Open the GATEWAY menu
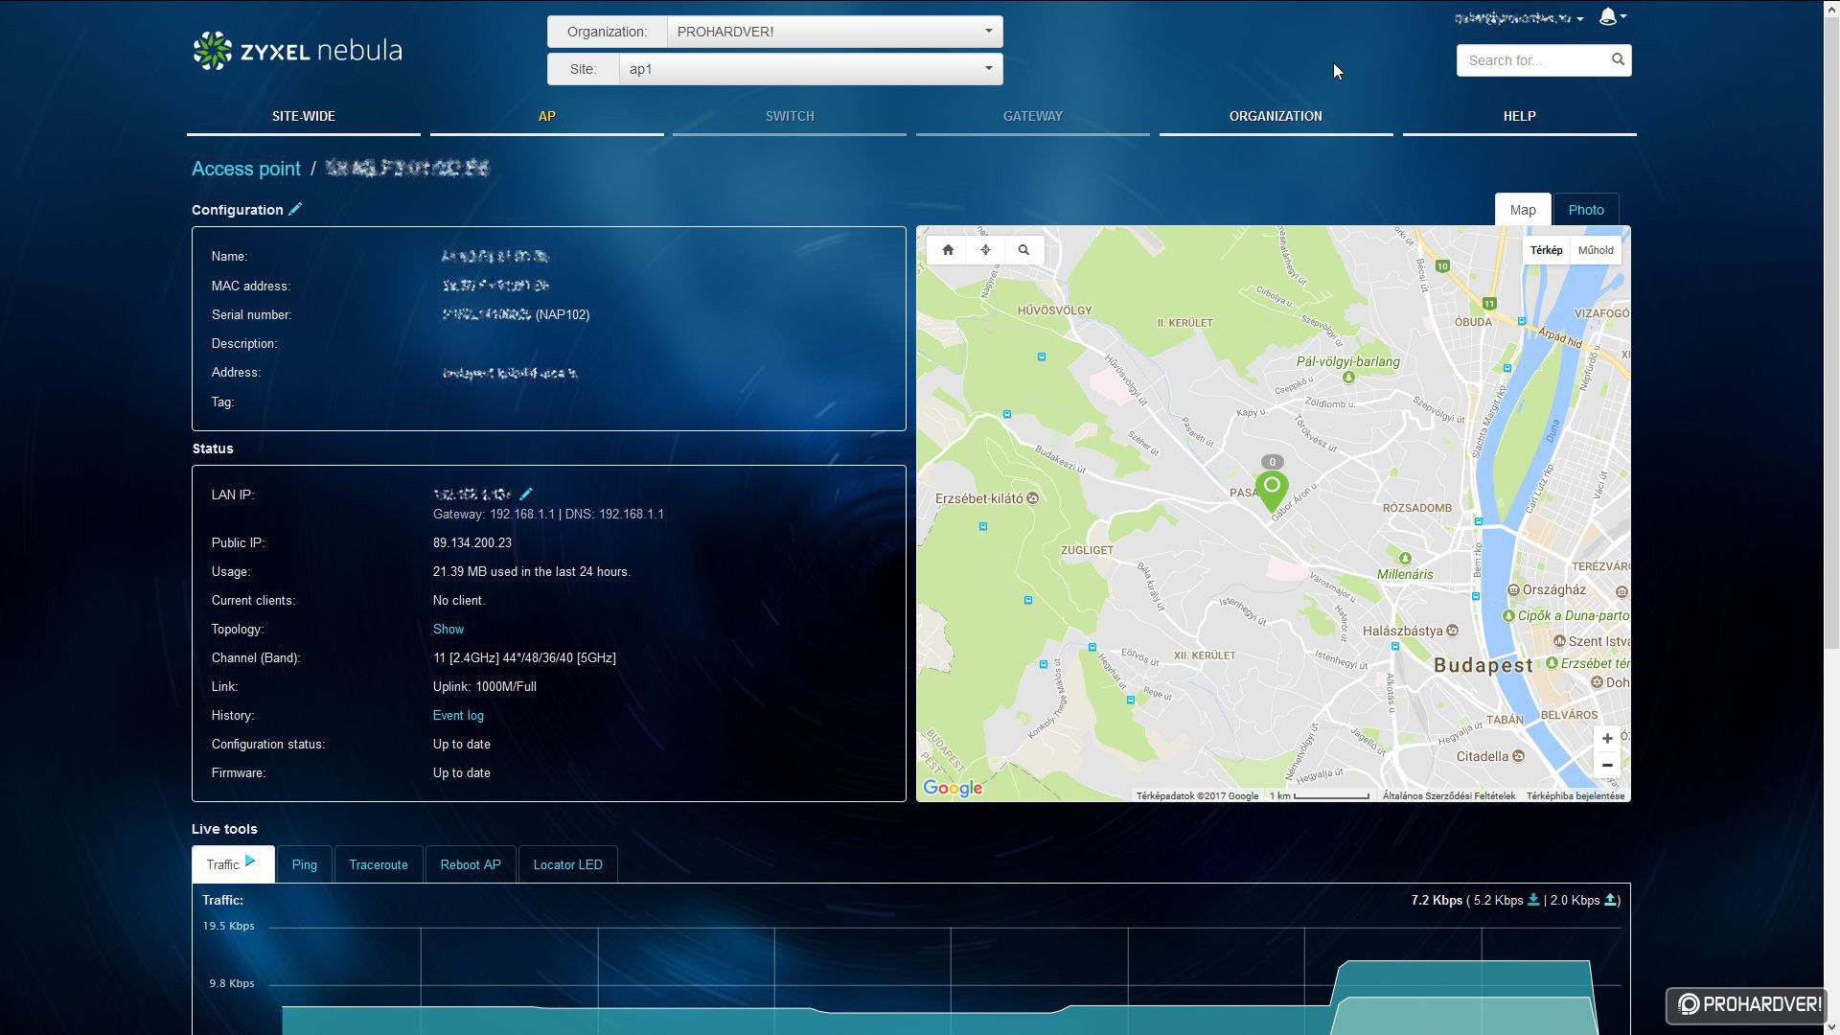This screenshot has height=1035, width=1840. pyautogui.click(x=1033, y=116)
